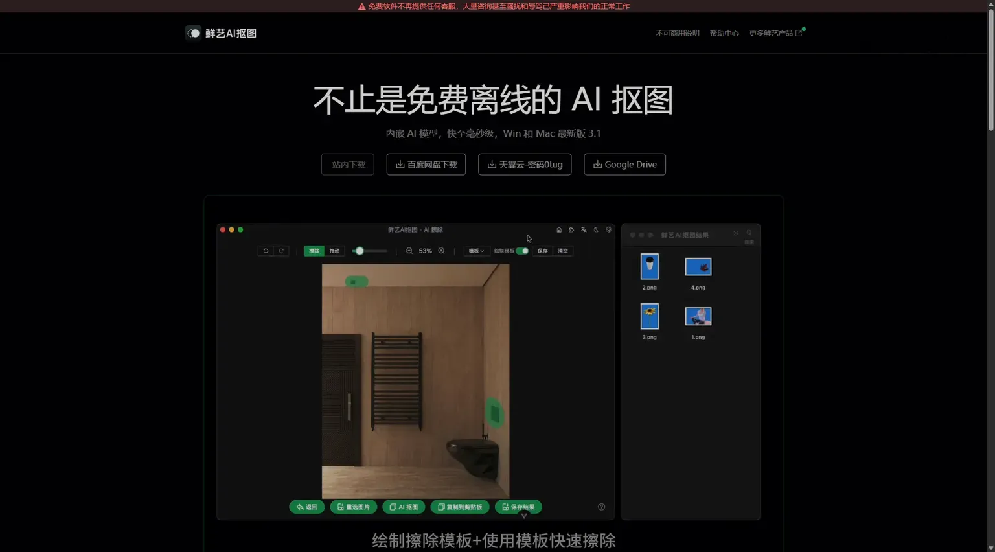Download via 天翼云-密码0tug button
Viewport: 995px width, 552px height.
click(525, 165)
